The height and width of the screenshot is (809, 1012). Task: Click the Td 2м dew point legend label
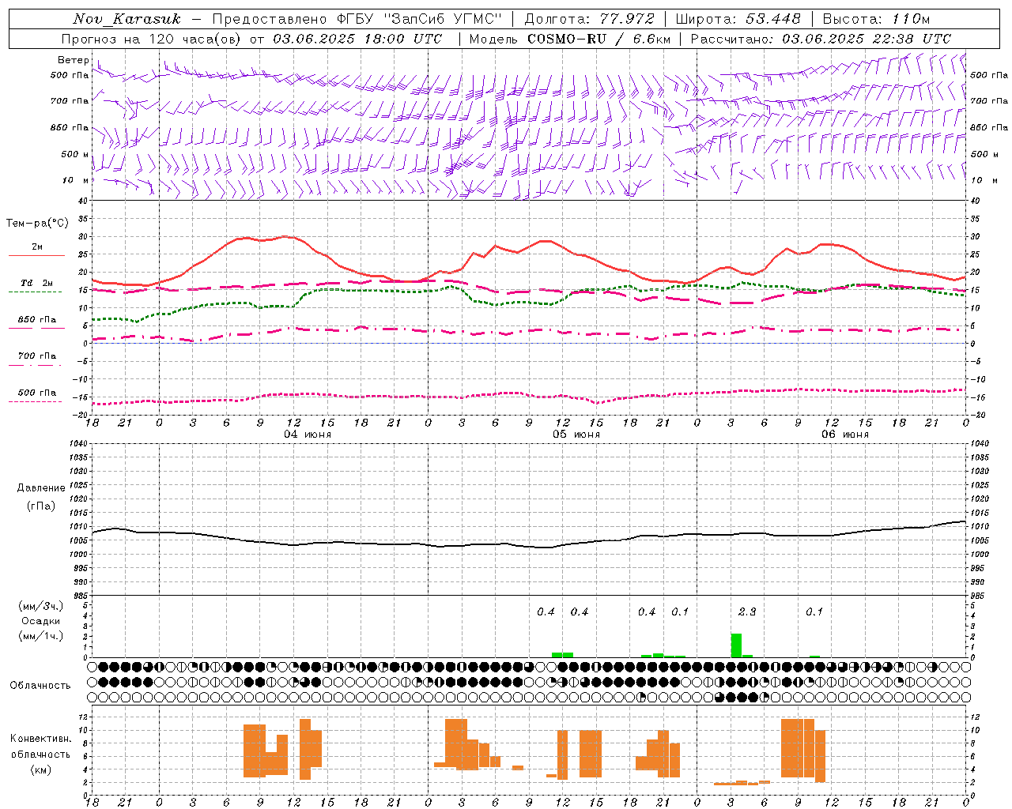point(37,283)
